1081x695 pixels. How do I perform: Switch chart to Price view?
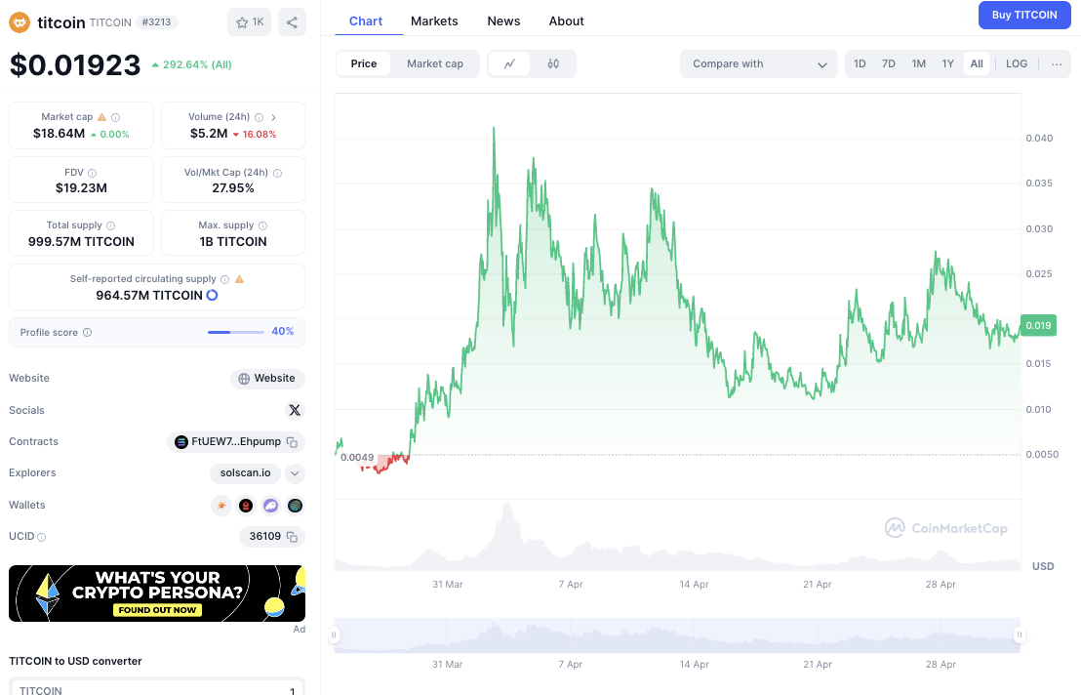[x=364, y=64]
